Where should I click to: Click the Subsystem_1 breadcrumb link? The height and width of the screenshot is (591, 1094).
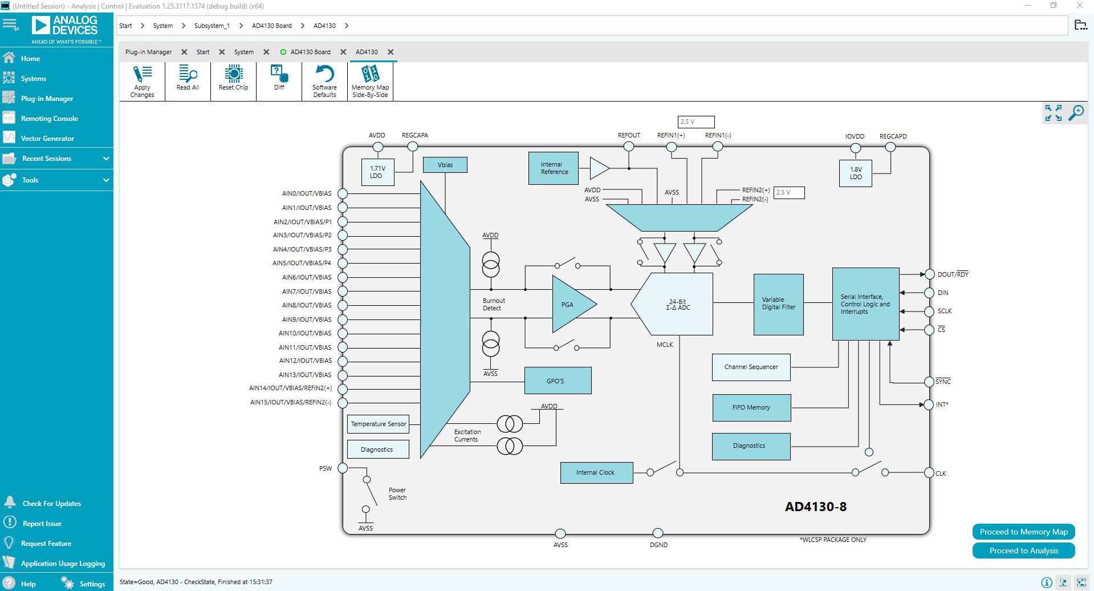point(212,26)
